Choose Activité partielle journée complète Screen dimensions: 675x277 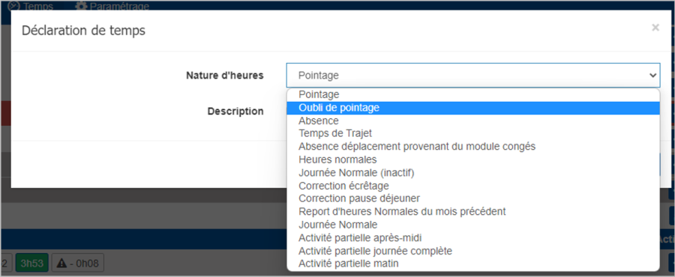(x=473, y=251)
